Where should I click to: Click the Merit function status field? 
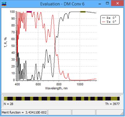click(24, 112)
